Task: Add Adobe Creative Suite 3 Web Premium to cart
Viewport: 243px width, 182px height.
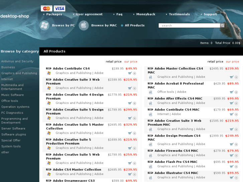Action: 130,88
